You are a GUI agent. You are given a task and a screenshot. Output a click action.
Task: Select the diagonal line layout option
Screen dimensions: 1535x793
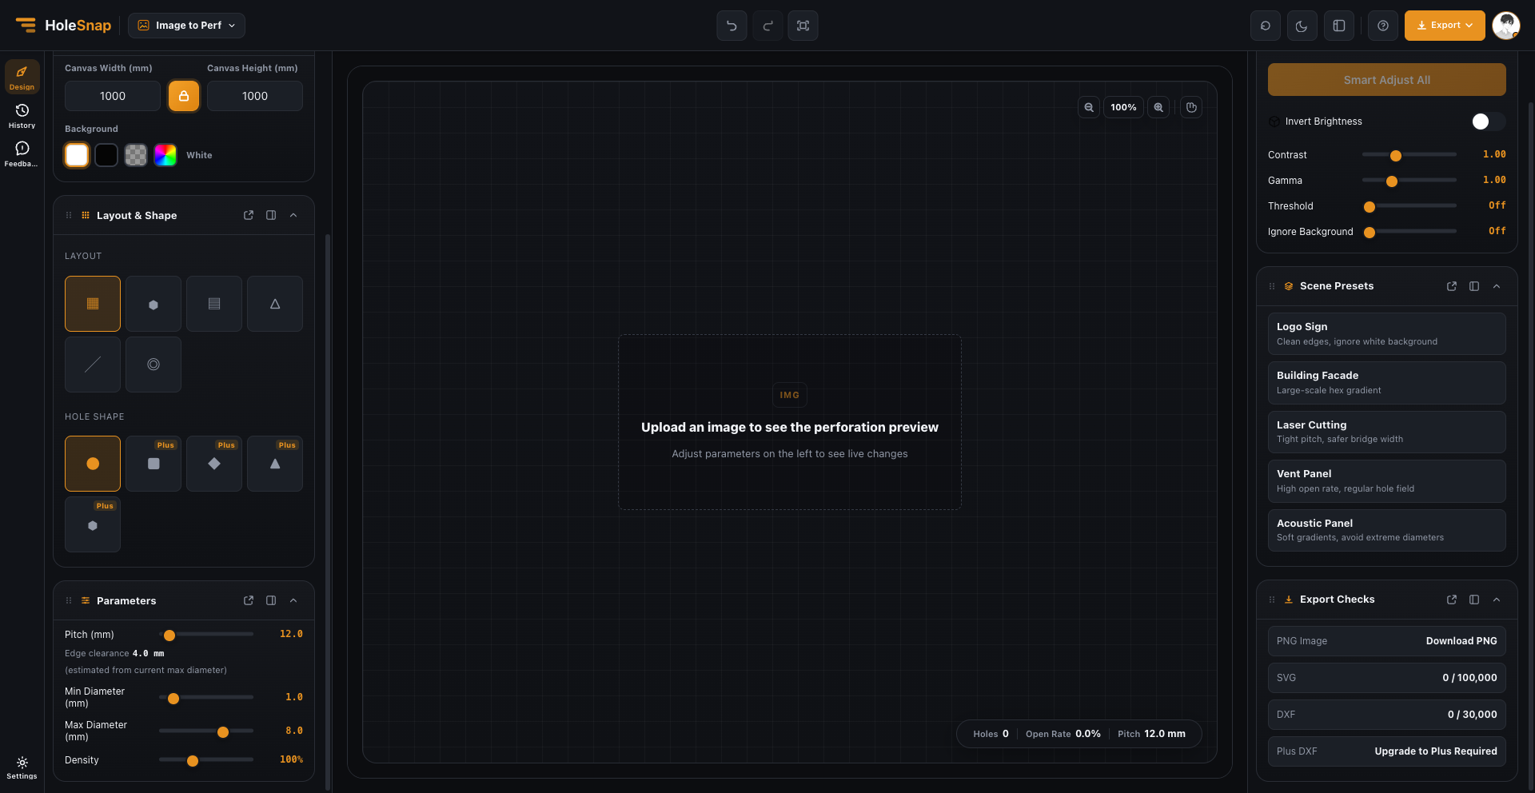(93, 365)
